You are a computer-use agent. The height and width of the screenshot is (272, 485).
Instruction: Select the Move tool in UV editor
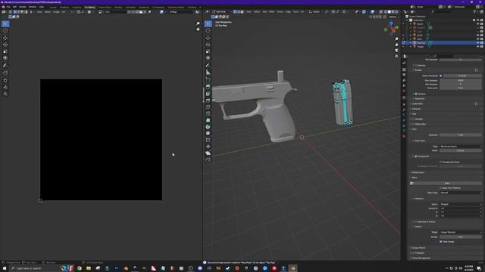click(x=5, y=38)
